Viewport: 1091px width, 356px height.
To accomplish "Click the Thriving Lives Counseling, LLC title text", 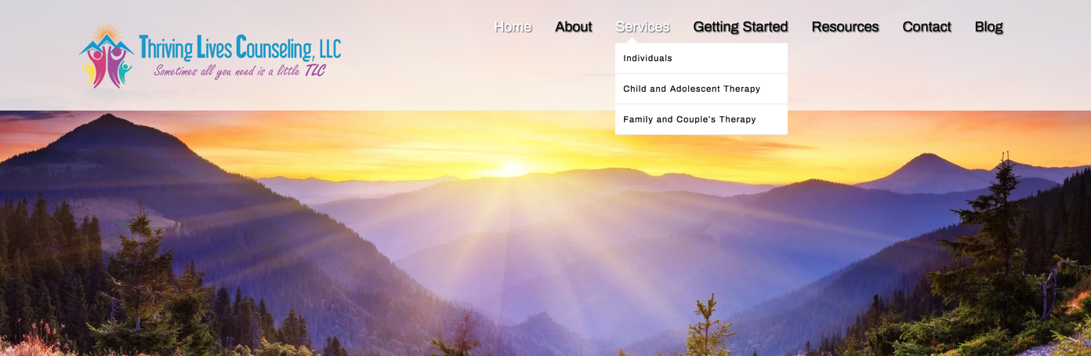I will click(240, 48).
